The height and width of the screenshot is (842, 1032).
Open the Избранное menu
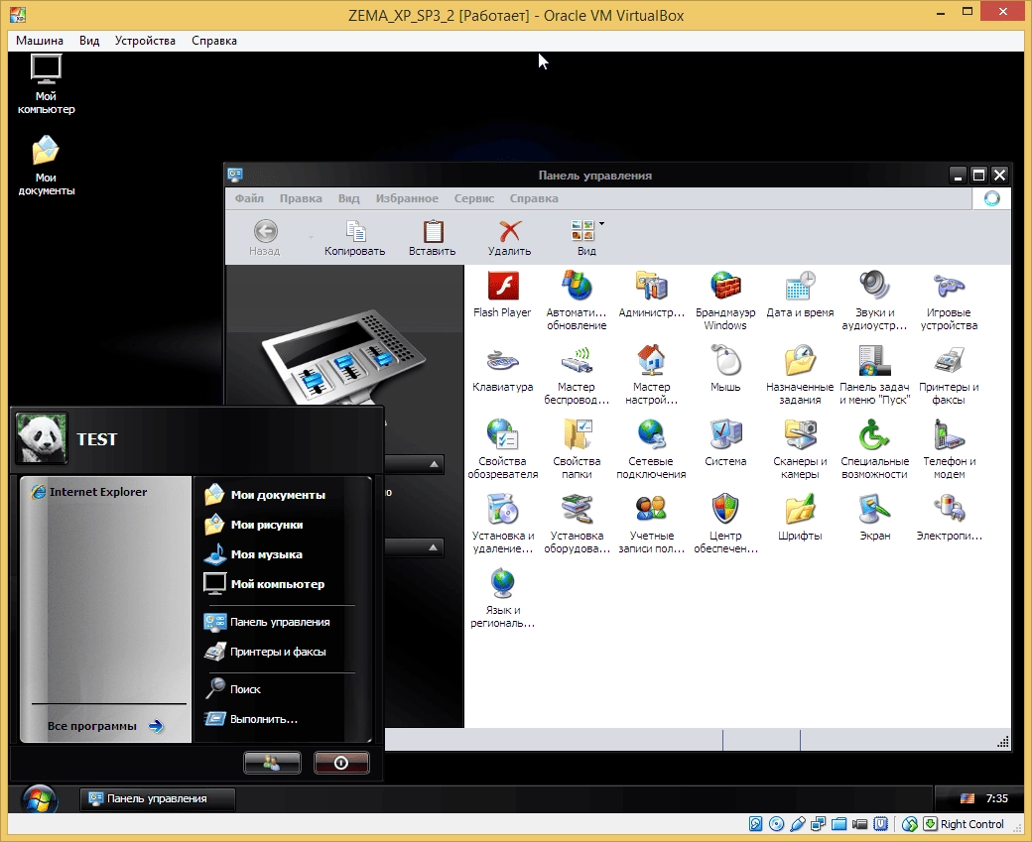click(407, 198)
